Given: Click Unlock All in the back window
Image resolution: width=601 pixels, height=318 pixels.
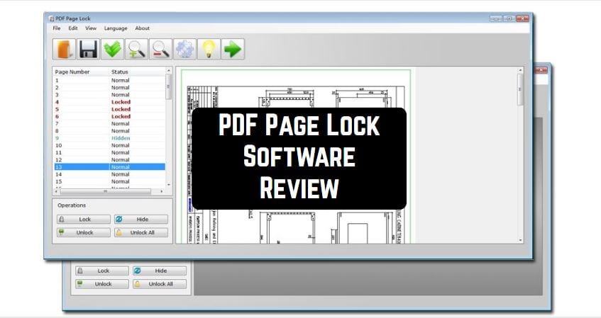Looking at the screenshot, I should point(160,284).
